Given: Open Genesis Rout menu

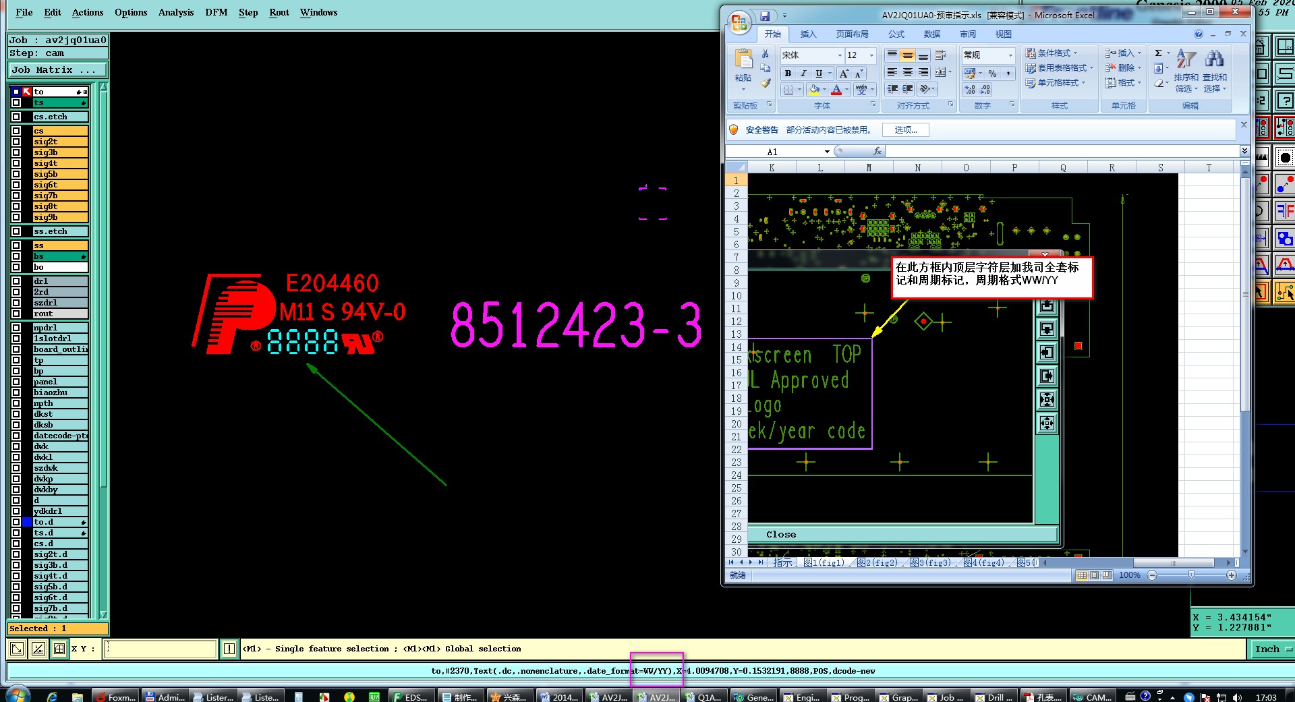Looking at the screenshot, I should coord(279,12).
